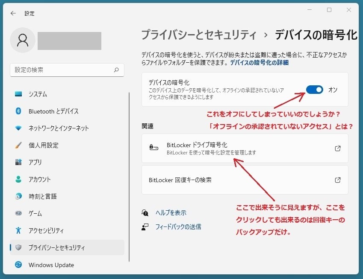Screen dimensions: 363x279
Task: Open the アプリ category
Action: [67, 162]
